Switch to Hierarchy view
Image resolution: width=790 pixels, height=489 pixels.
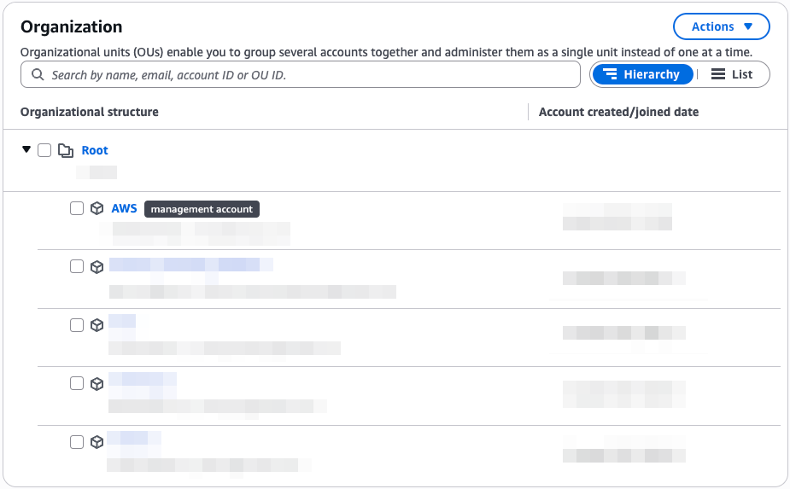click(x=642, y=74)
